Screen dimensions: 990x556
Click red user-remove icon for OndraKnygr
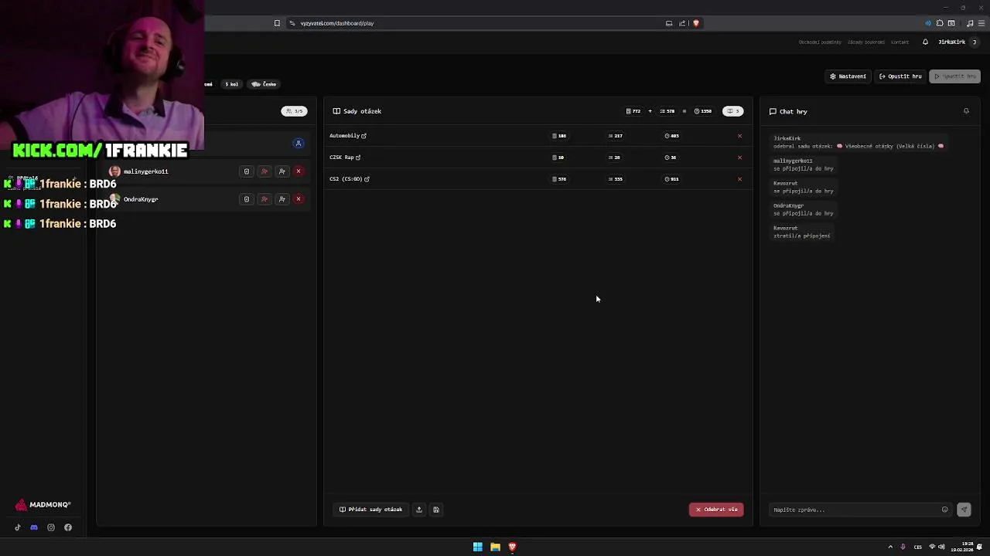(x=265, y=199)
